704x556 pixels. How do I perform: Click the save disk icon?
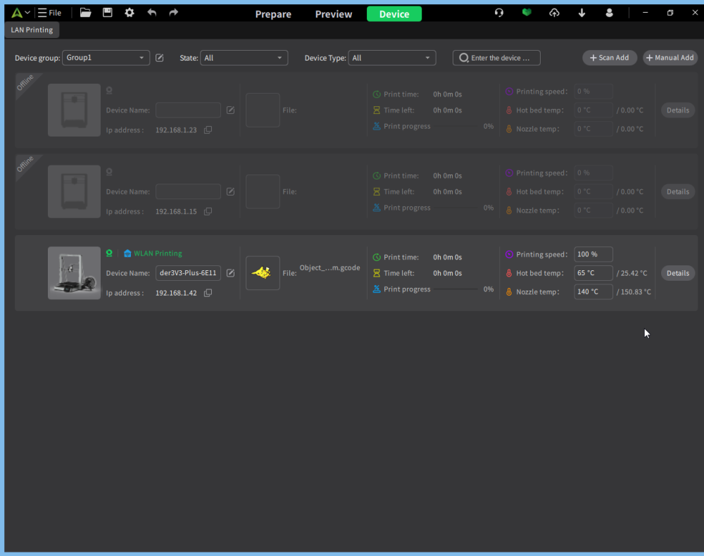(x=107, y=13)
